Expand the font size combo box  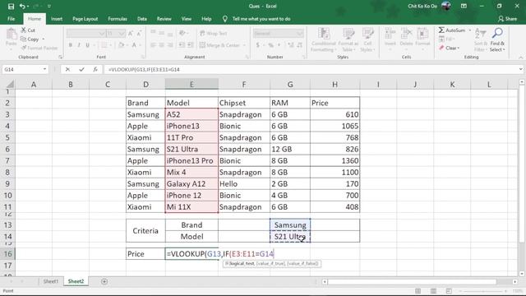click(x=122, y=33)
